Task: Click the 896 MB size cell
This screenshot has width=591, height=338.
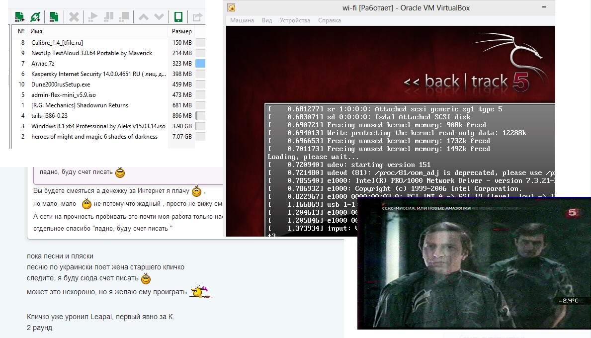Action: (x=182, y=116)
